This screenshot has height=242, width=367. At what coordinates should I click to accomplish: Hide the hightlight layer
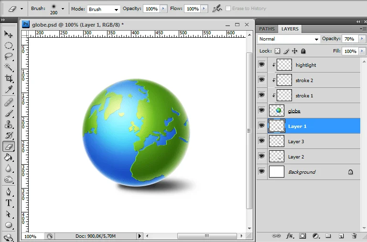(262, 64)
